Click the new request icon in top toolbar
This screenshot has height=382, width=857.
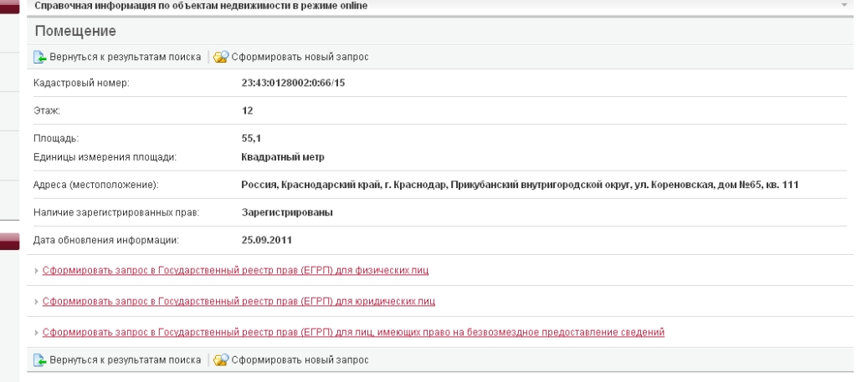pos(221,58)
